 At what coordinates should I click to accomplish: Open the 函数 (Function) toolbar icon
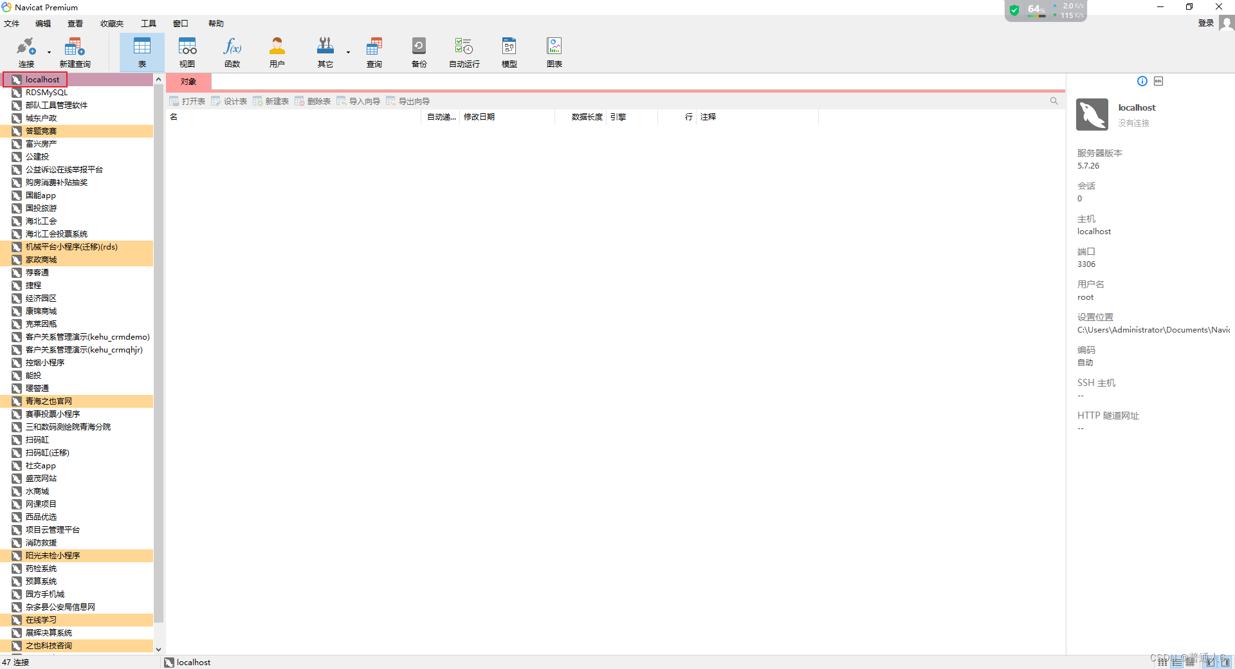(x=232, y=52)
